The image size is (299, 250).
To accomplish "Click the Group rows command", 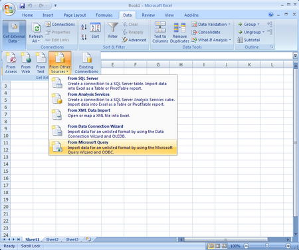I will click(x=247, y=25).
